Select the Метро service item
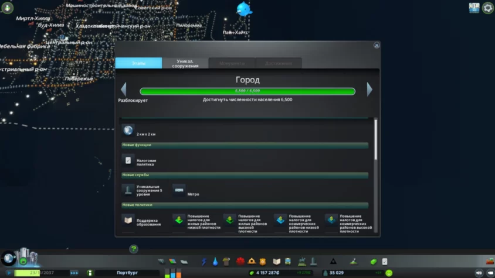Viewport: 495px width, 278px height. pos(186,190)
